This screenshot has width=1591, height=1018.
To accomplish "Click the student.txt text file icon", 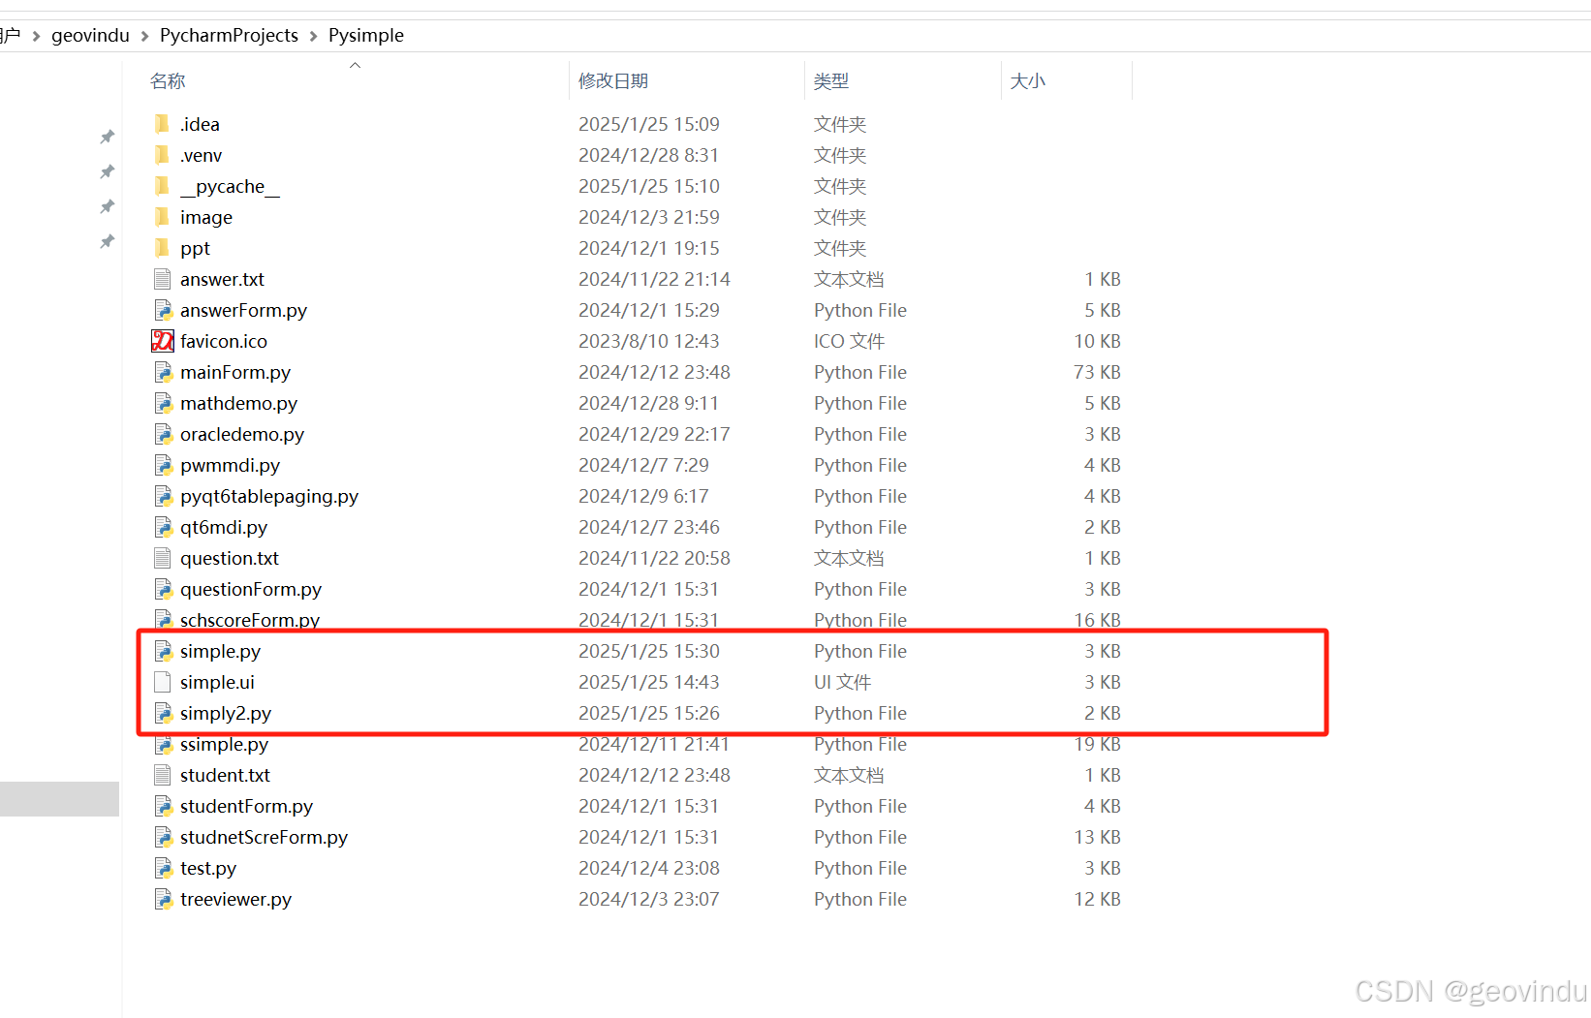I will [163, 775].
